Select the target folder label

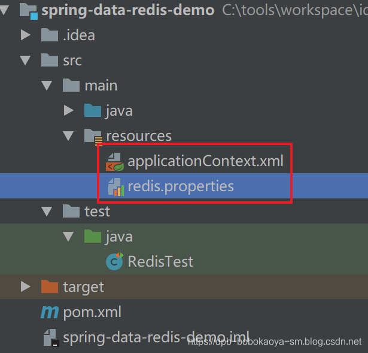tap(83, 287)
